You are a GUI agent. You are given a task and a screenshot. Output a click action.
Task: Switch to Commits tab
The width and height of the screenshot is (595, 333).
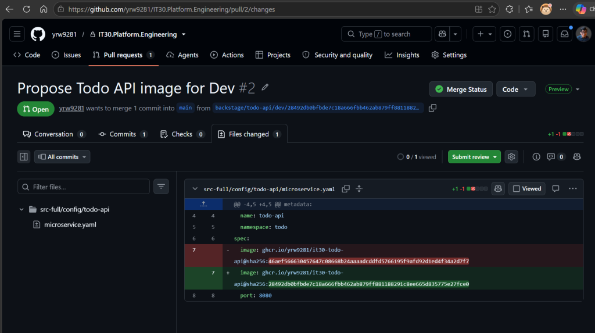pos(123,134)
